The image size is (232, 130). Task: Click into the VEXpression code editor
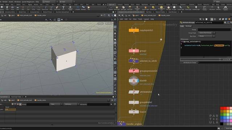(x=206, y=48)
